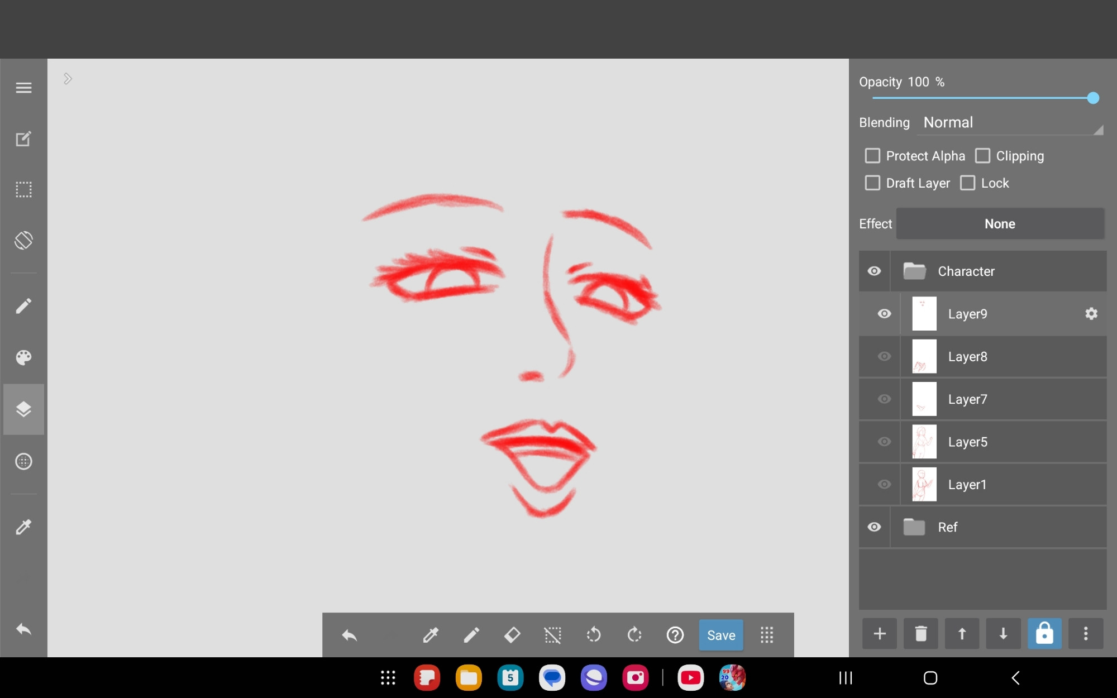
Task: Select the Layer1 row
Action: (x=982, y=484)
